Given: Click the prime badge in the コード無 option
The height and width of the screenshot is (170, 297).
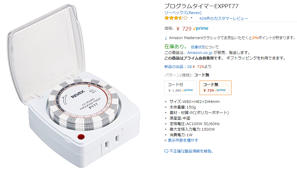Looking at the screenshot, I should (220, 90).
